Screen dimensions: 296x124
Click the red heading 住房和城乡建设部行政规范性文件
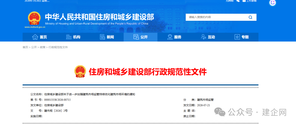tap(148, 72)
